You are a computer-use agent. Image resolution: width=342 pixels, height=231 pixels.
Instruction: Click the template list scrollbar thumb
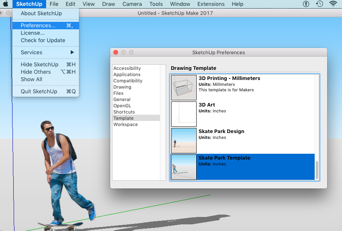317,170
